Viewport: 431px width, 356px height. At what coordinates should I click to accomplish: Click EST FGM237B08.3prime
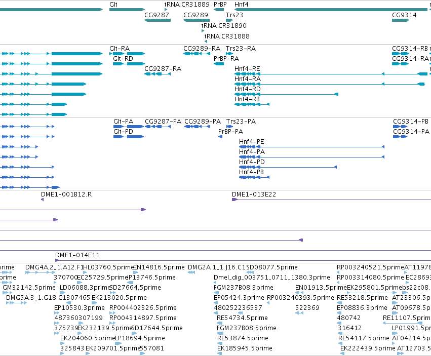244,288
